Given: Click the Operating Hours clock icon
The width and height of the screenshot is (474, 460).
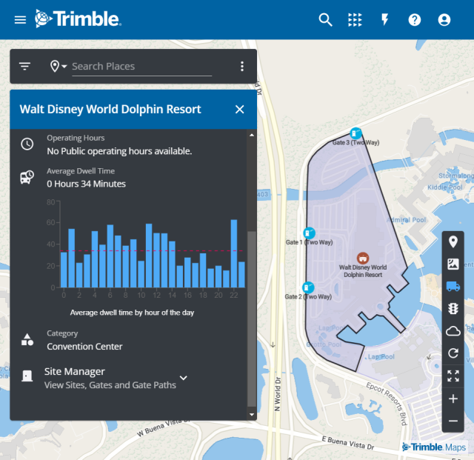Looking at the screenshot, I should pos(27,144).
